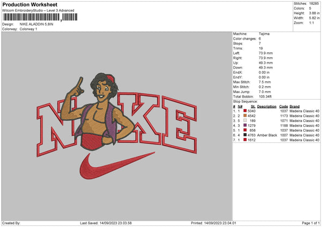Click the Machine value 'Tajima'
The width and height of the screenshot is (322, 227).
264,34
